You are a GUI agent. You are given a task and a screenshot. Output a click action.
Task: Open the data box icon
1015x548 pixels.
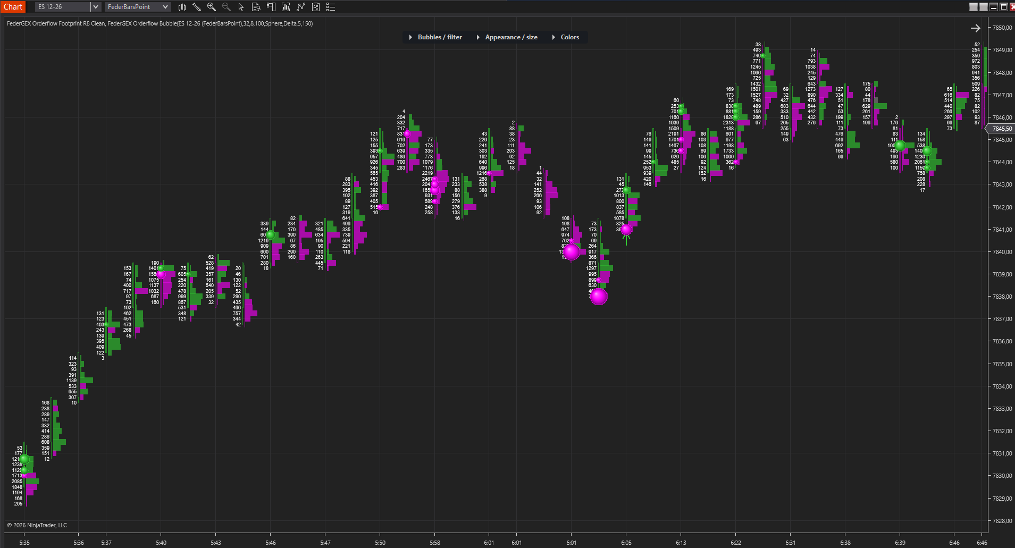pyautogui.click(x=256, y=7)
